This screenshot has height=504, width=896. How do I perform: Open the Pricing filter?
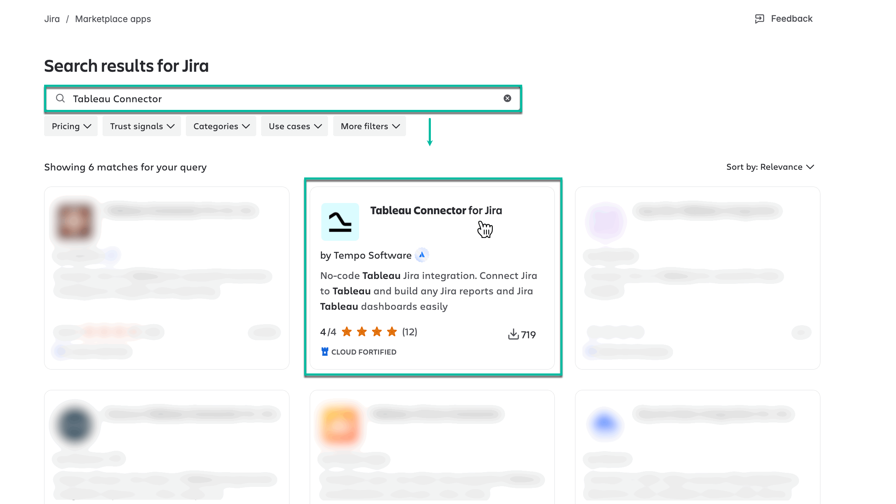click(x=70, y=126)
